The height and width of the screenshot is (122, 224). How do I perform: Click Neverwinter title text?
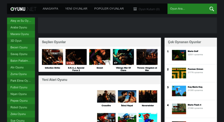click(148, 106)
